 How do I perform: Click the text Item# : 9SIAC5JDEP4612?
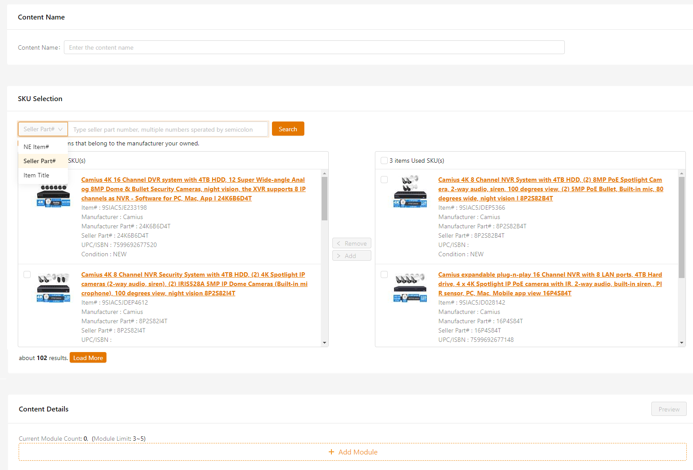tap(114, 302)
